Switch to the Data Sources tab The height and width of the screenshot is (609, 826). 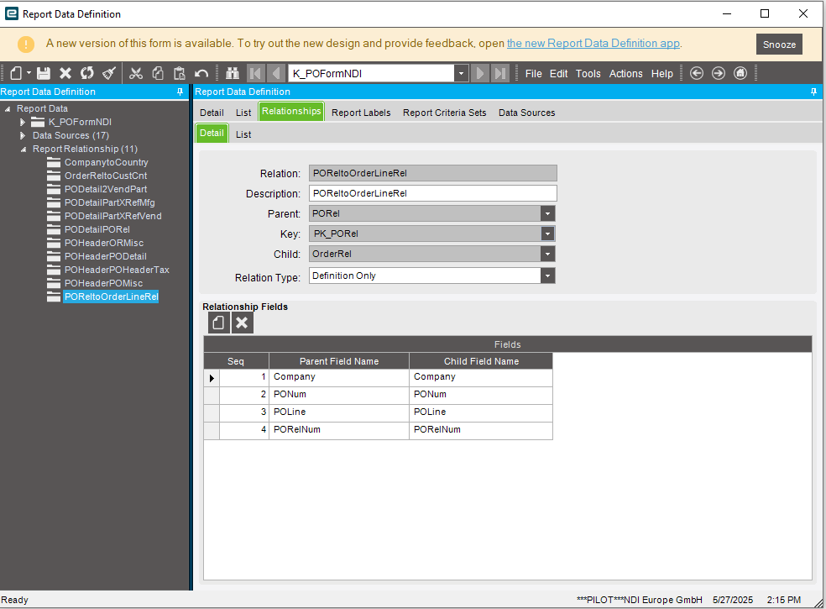(527, 113)
